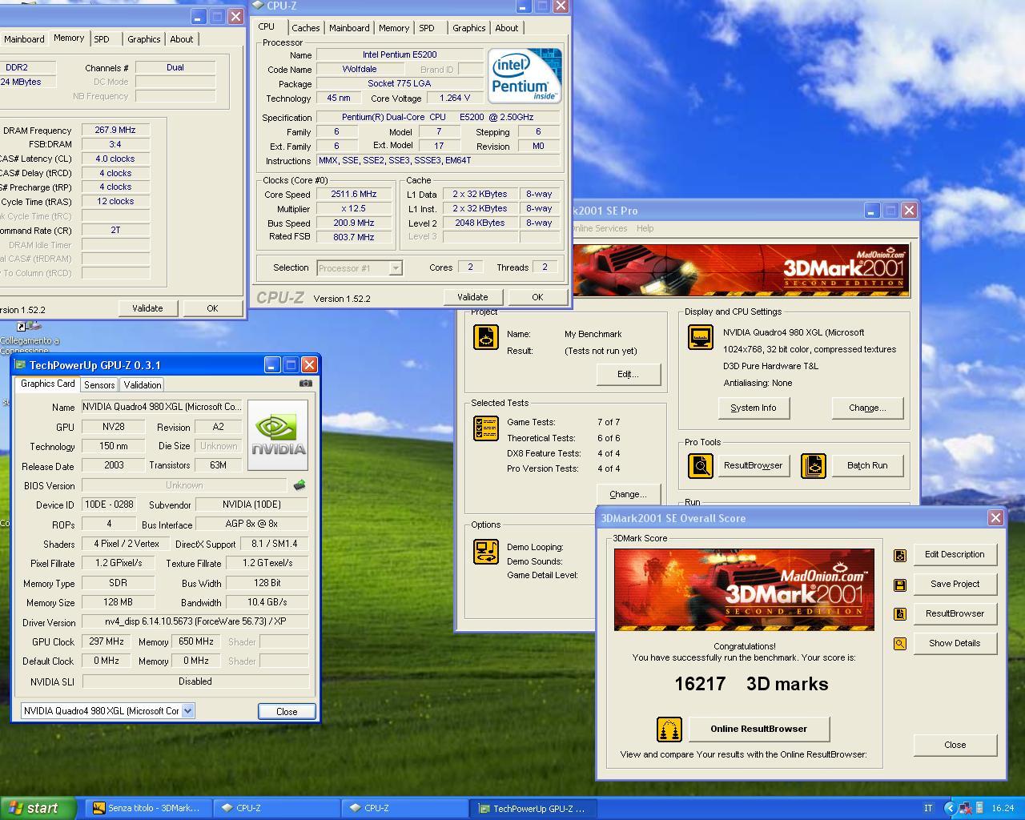This screenshot has width=1025, height=820.
Task: Open the desktop network connection shortcut
Action: click(x=30, y=337)
